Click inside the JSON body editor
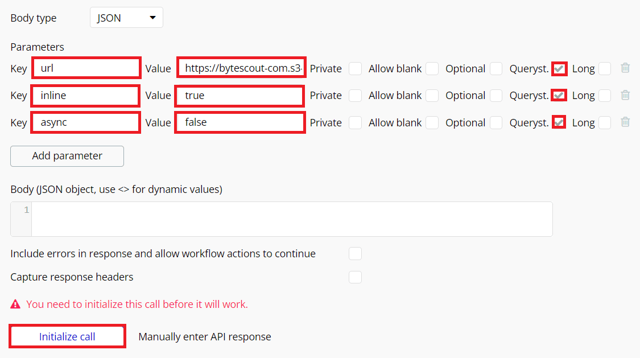Screen dimensions: 640x358 [291, 219]
